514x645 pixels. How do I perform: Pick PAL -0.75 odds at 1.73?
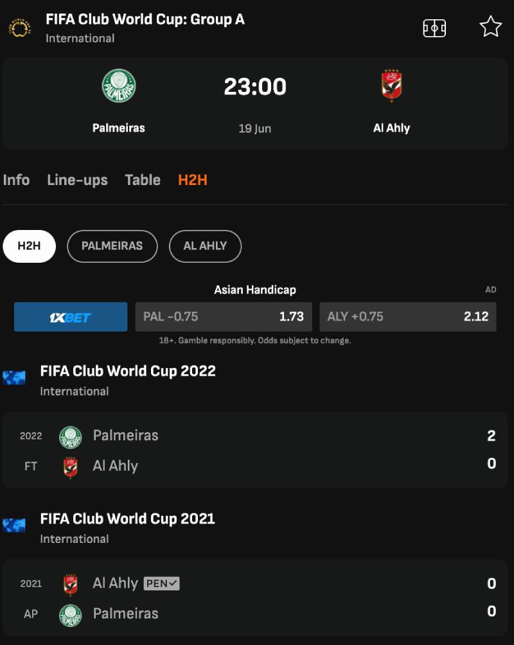coord(223,317)
